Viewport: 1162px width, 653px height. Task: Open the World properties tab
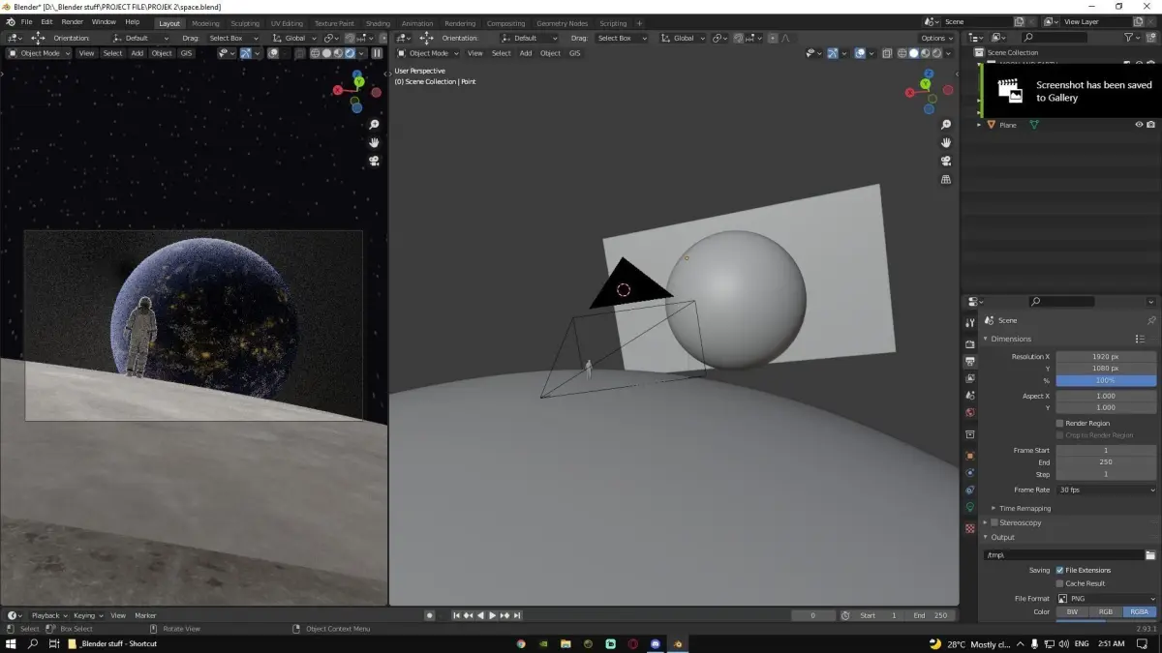click(970, 412)
